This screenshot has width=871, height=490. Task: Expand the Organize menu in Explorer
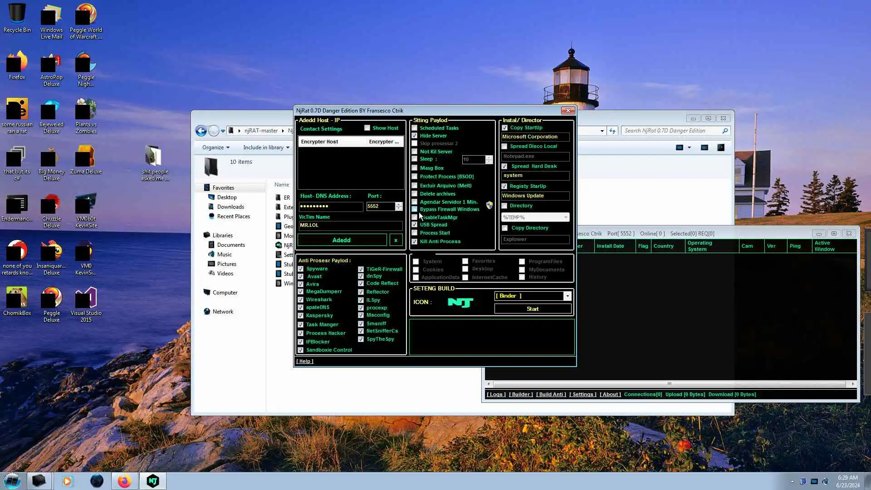click(215, 147)
